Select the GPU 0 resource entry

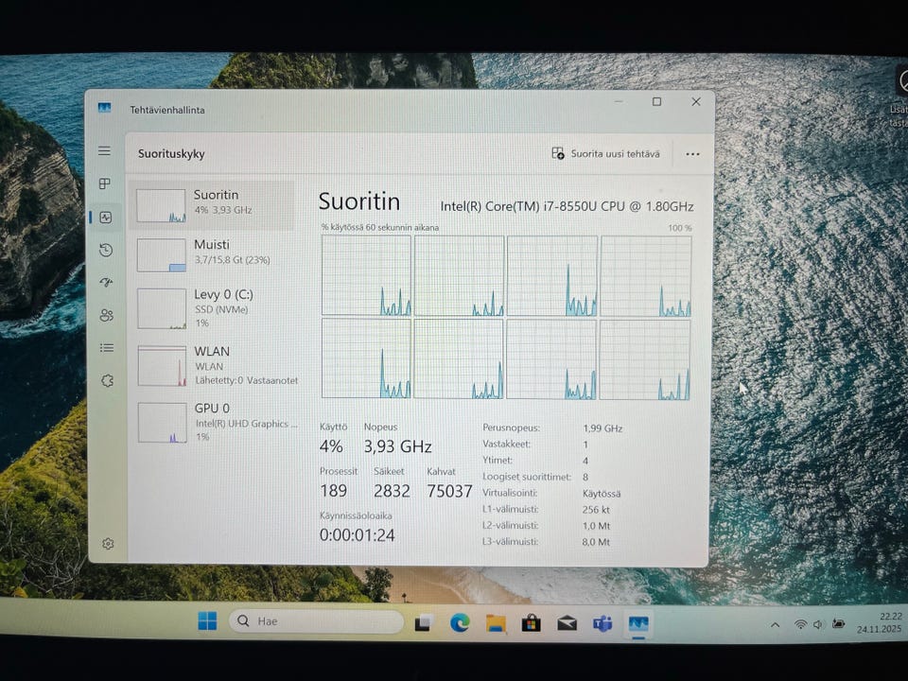pyautogui.click(x=213, y=422)
